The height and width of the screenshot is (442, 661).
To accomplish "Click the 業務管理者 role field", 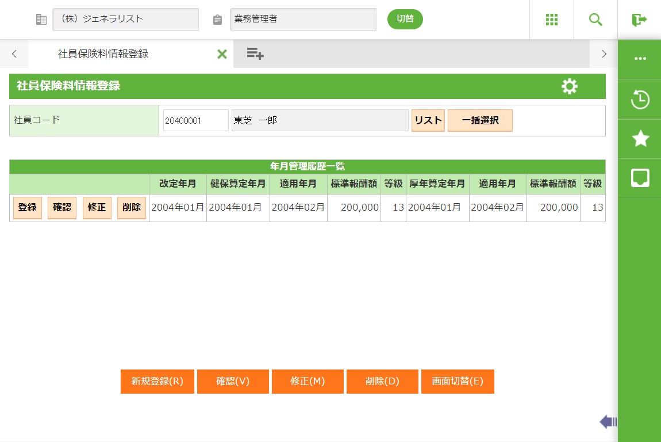I will click(303, 20).
